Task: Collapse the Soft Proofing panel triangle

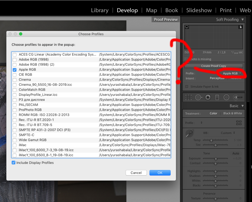Action: 242,20
